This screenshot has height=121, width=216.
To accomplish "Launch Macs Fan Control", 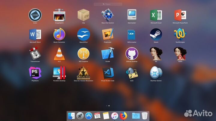I will 107,15.
